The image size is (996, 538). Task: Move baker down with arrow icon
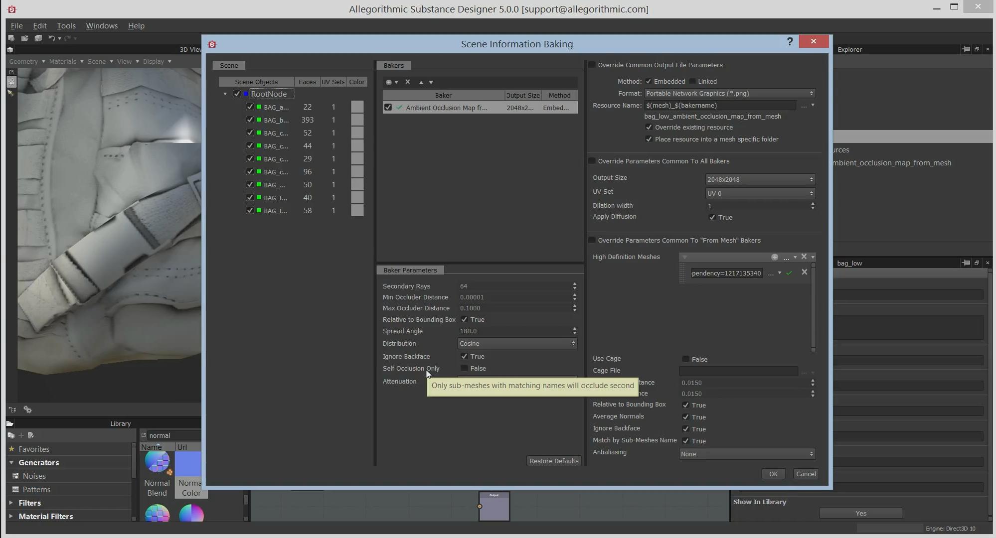pyautogui.click(x=431, y=82)
